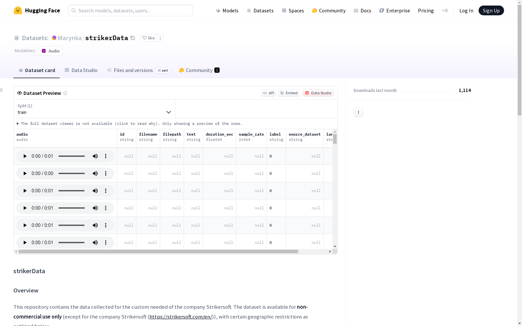Click the Embed button
This screenshot has width=522, height=326.
click(x=289, y=93)
